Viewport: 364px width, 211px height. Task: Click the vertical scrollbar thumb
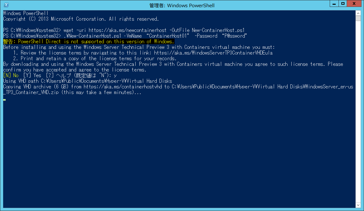point(358,18)
